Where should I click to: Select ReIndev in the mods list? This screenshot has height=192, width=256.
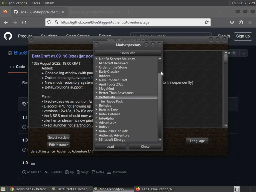click(105, 105)
